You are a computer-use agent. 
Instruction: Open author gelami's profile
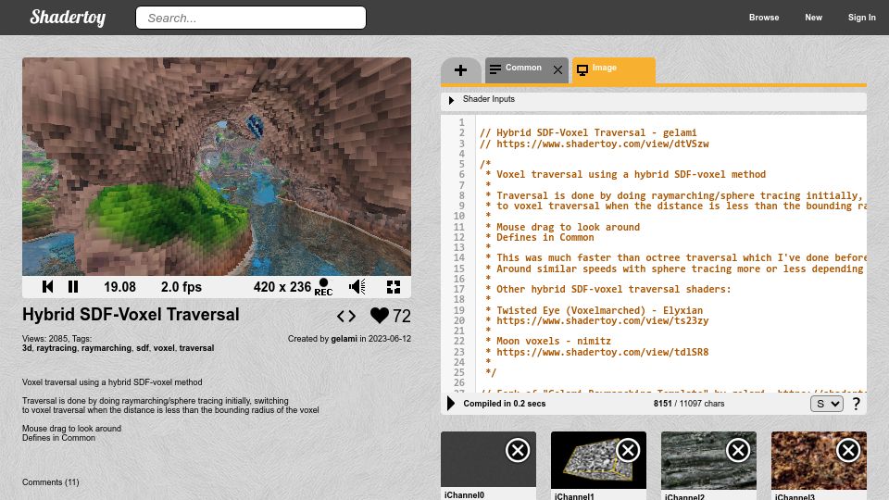point(344,339)
